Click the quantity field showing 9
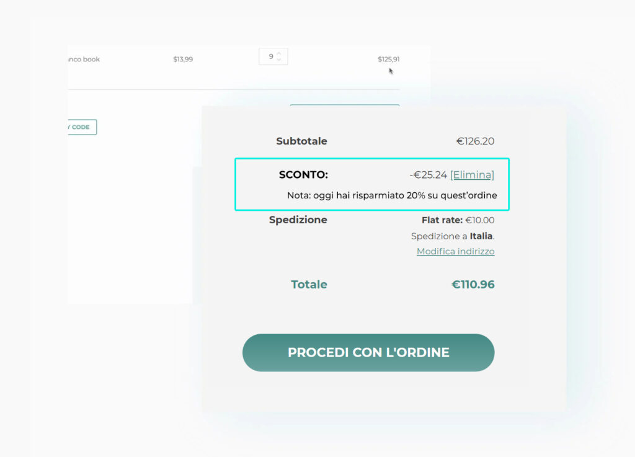The width and height of the screenshot is (635, 457). click(x=270, y=56)
